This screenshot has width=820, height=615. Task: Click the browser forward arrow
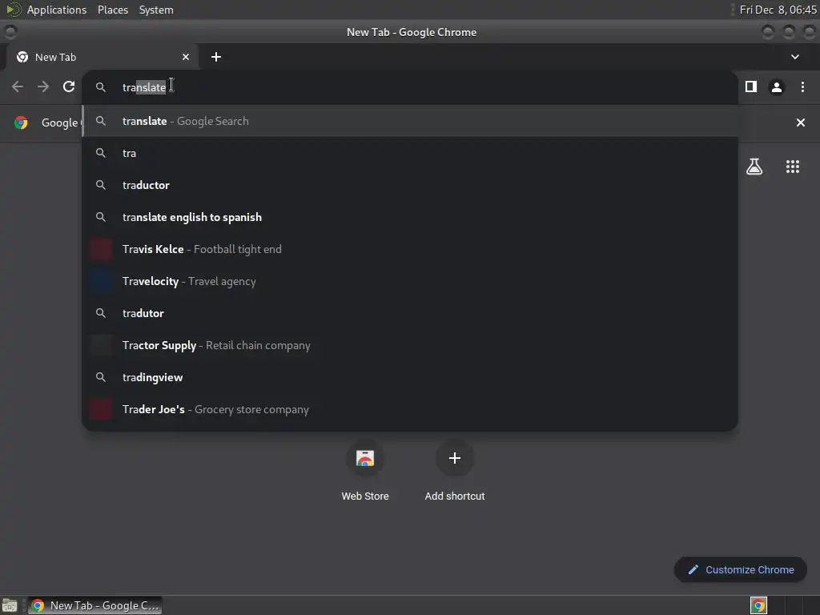click(43, 86)
